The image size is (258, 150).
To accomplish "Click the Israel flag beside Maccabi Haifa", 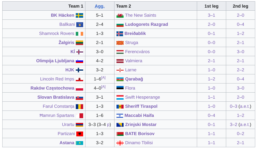I will pos(120,116).
